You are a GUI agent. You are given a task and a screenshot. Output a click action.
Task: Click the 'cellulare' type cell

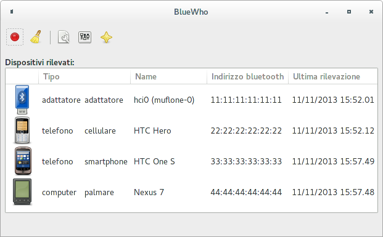[100, 131]
